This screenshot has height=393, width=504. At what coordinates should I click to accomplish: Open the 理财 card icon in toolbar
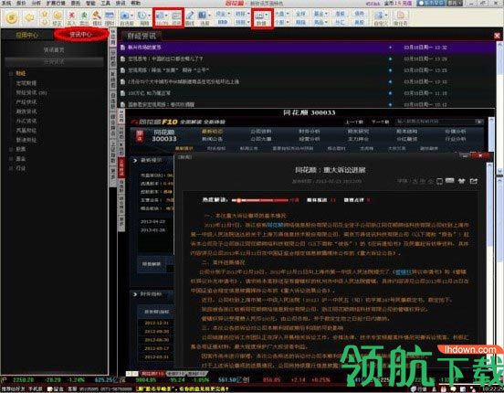pos(110,18)
